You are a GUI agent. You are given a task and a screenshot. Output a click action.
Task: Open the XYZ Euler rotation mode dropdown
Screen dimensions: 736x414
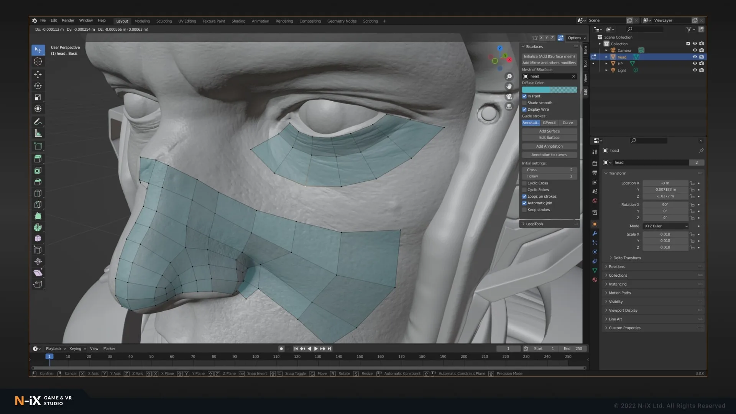pyautogui.click(x=666, y=226)
